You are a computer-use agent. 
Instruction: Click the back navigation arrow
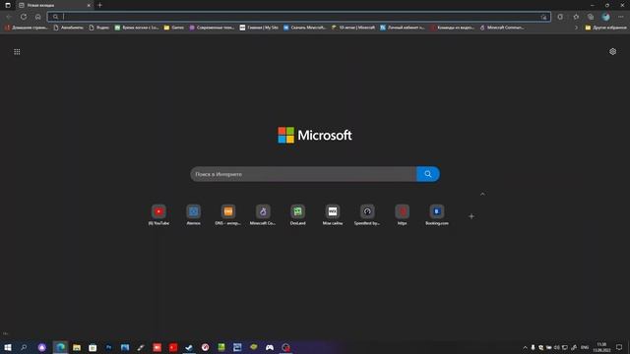(9, 17)
